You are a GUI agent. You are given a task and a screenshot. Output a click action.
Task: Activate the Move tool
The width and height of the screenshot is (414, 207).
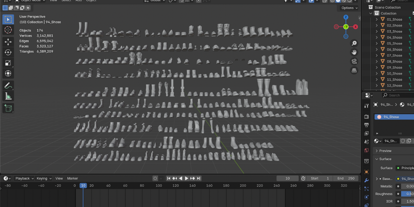click(8, 42)
